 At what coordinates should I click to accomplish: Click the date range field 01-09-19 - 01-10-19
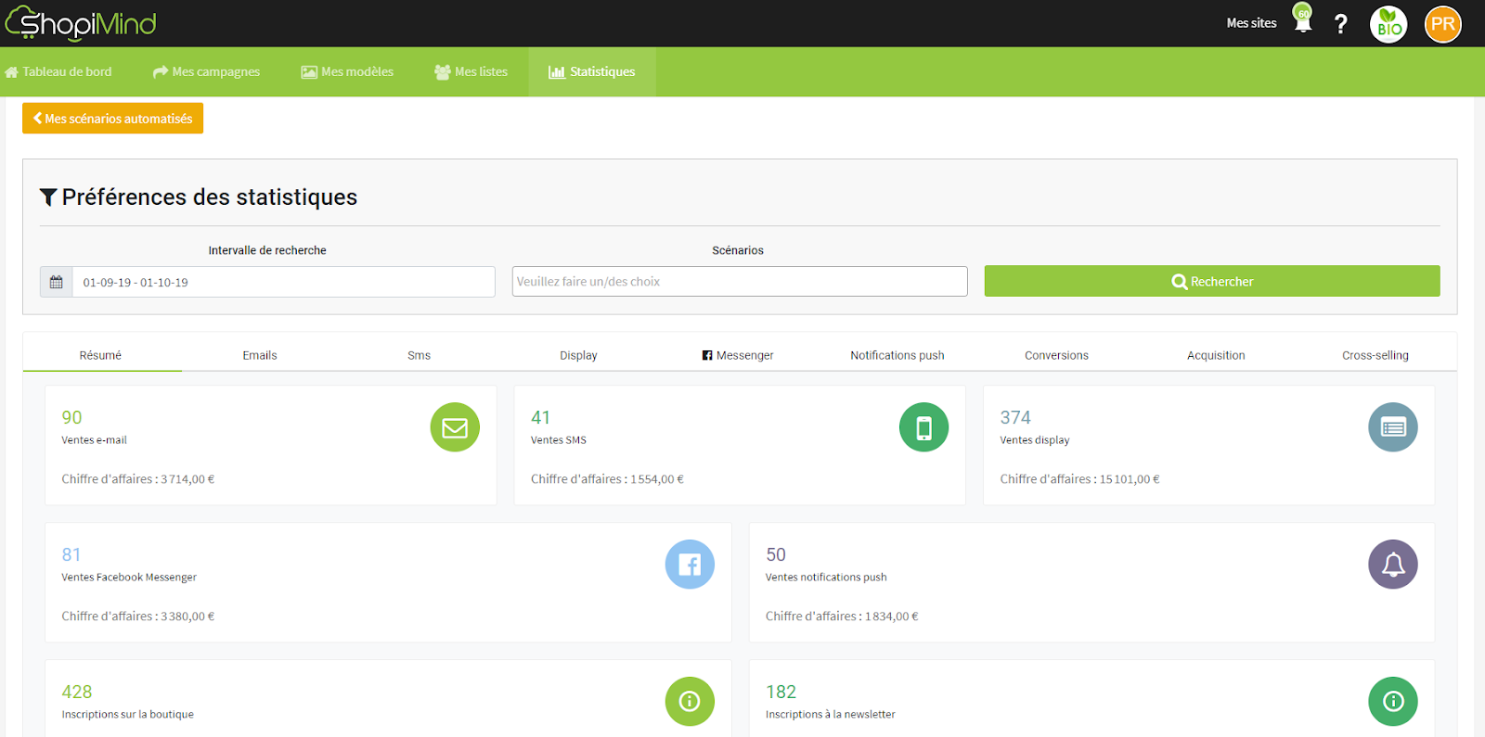click(284, 282)
